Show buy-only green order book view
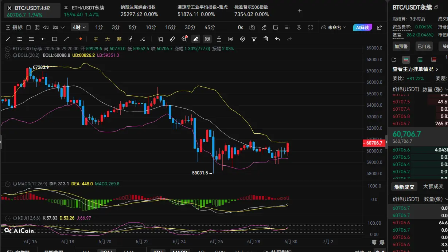 tap(420, 60)
